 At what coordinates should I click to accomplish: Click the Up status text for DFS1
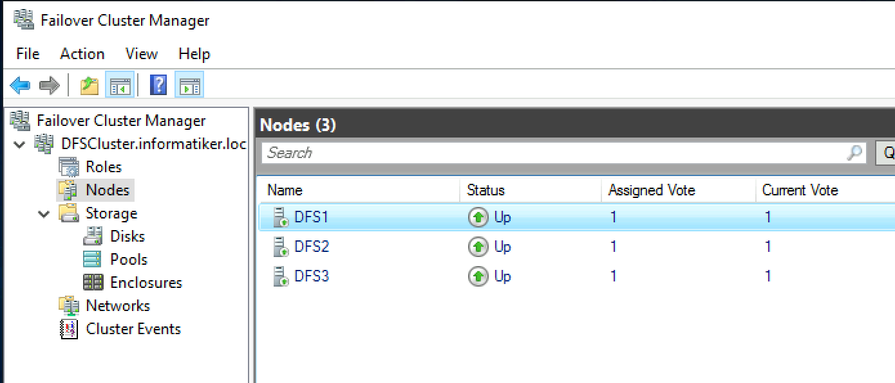(x=503, y=218)
